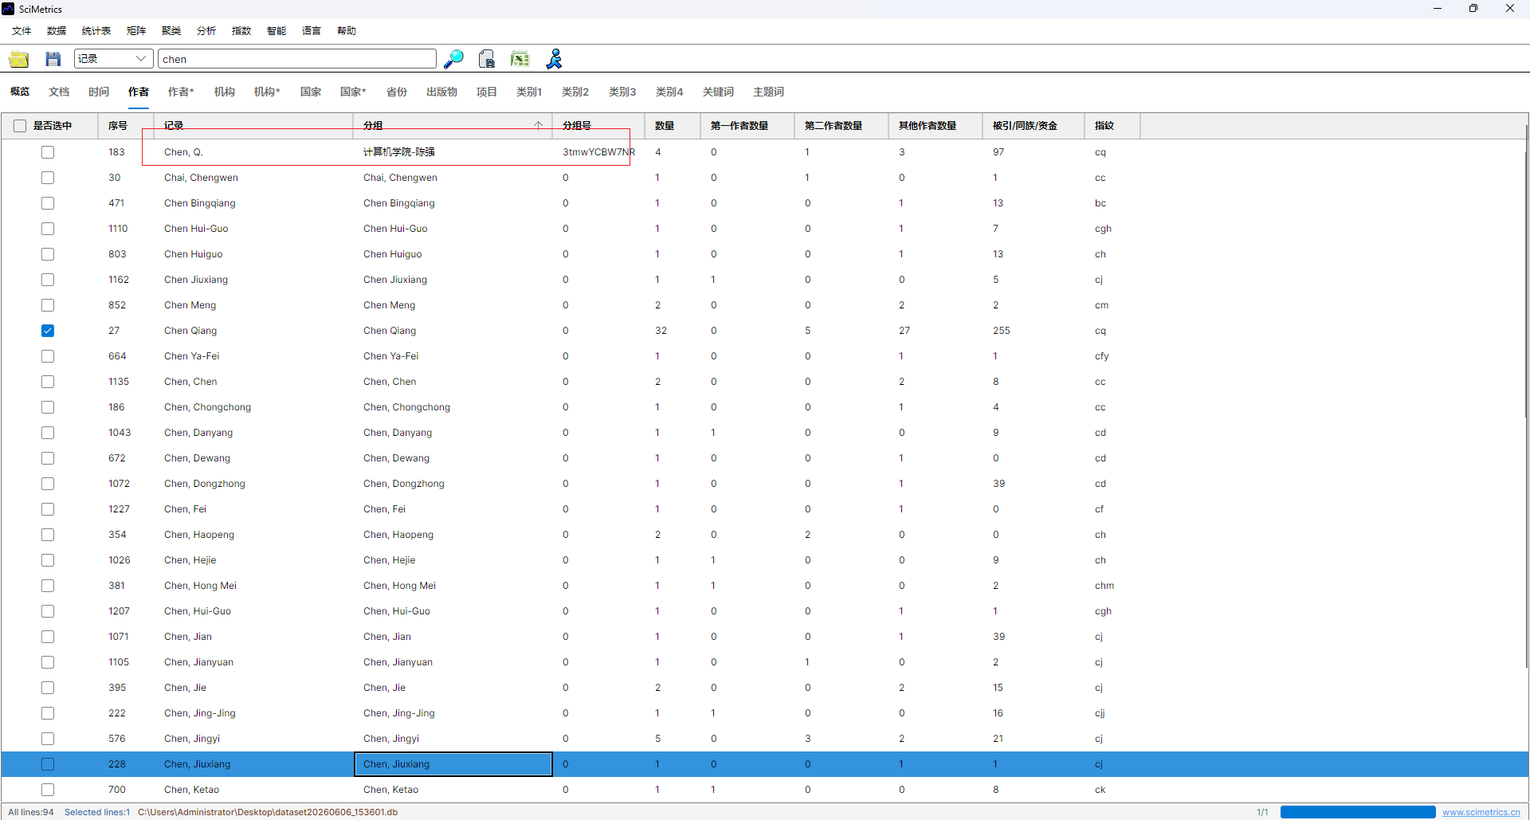Open the 智能 menu
This screenshot has width=1530, height=820.
tap(277, 31)
